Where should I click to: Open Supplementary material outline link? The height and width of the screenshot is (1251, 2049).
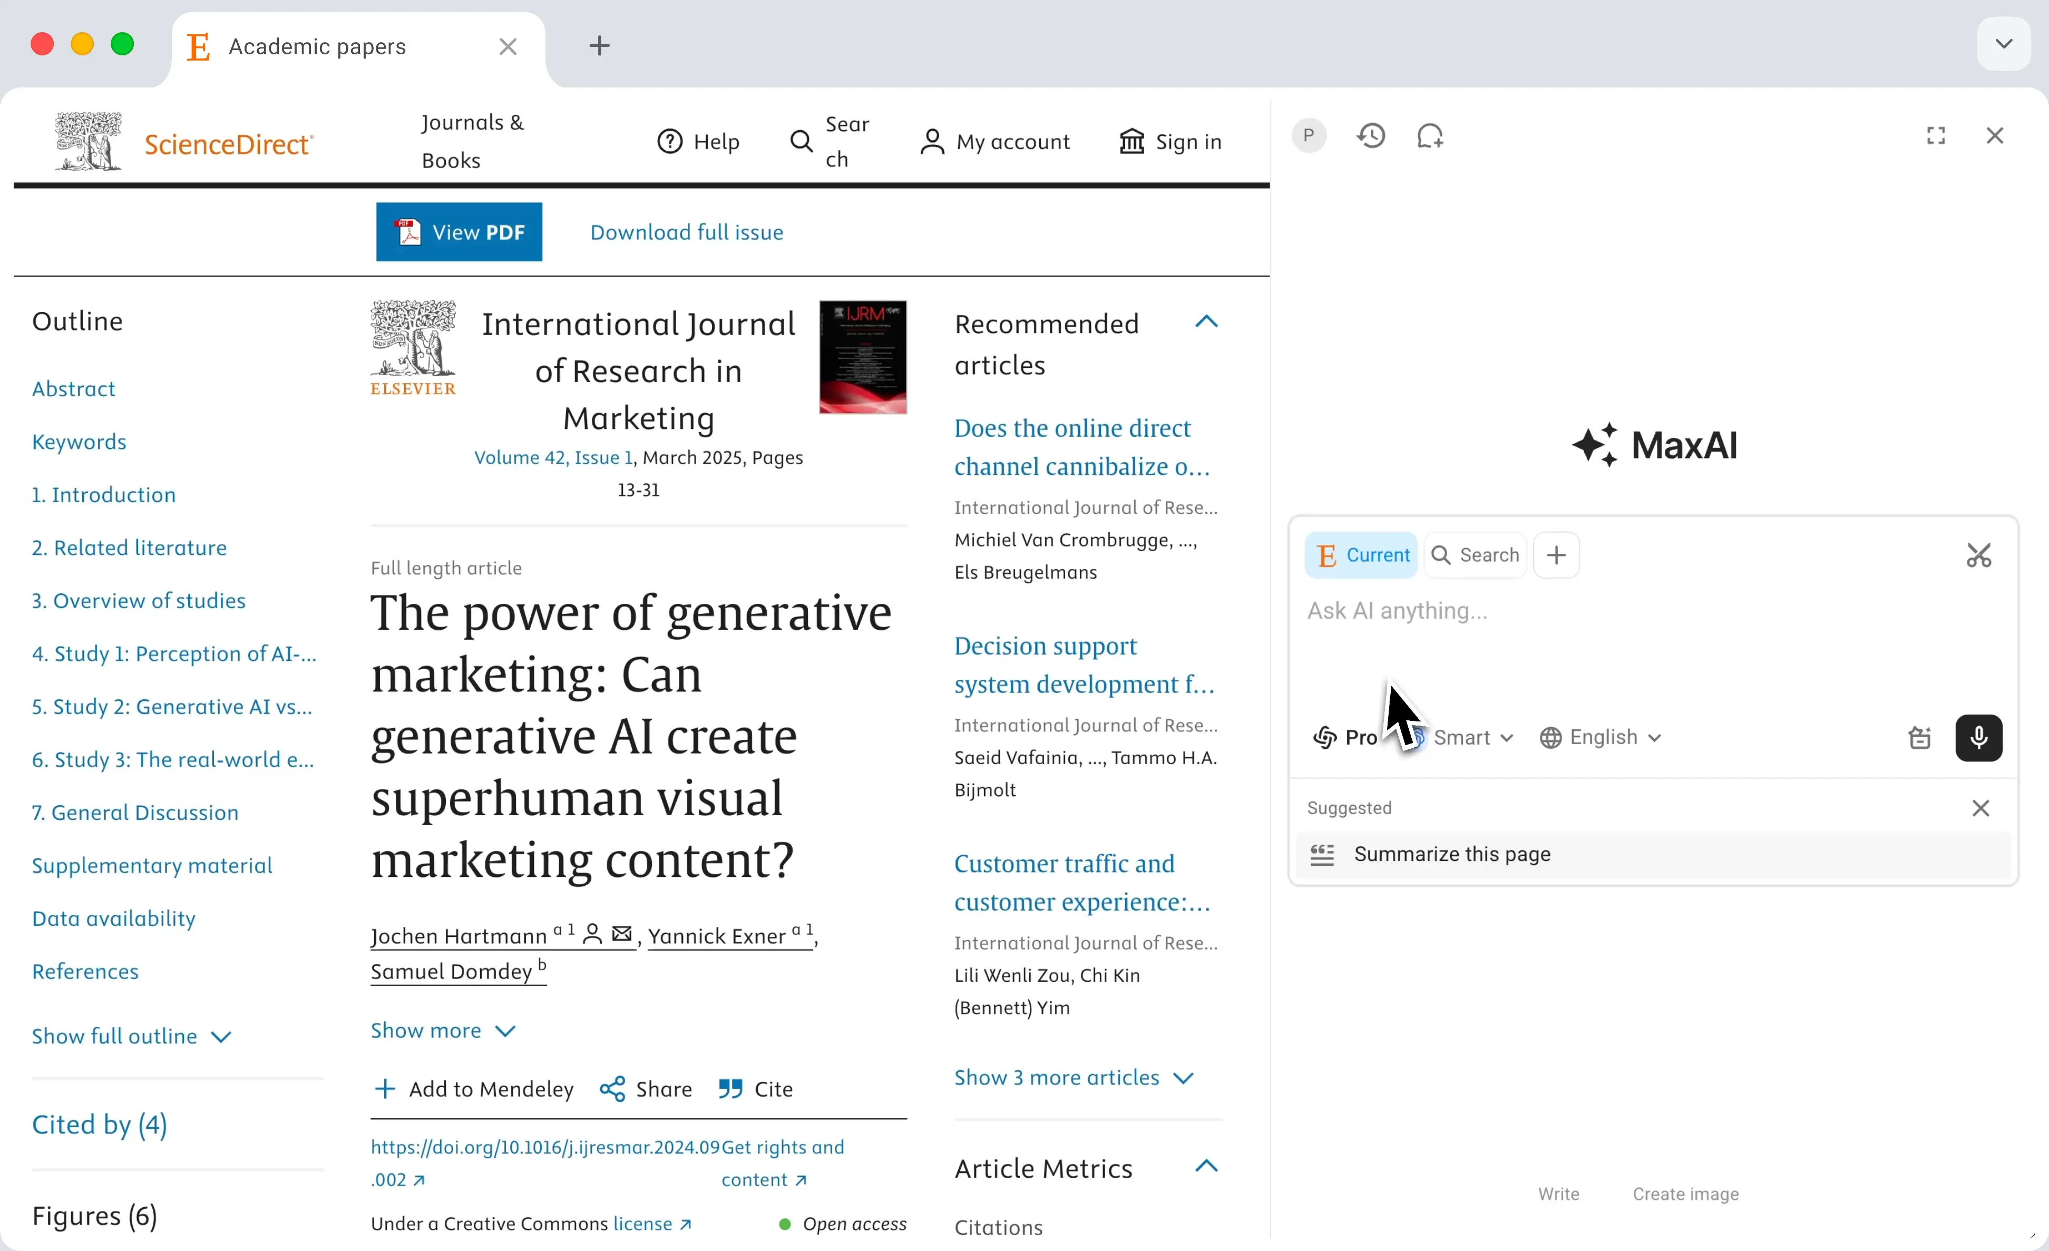(152, 865)
